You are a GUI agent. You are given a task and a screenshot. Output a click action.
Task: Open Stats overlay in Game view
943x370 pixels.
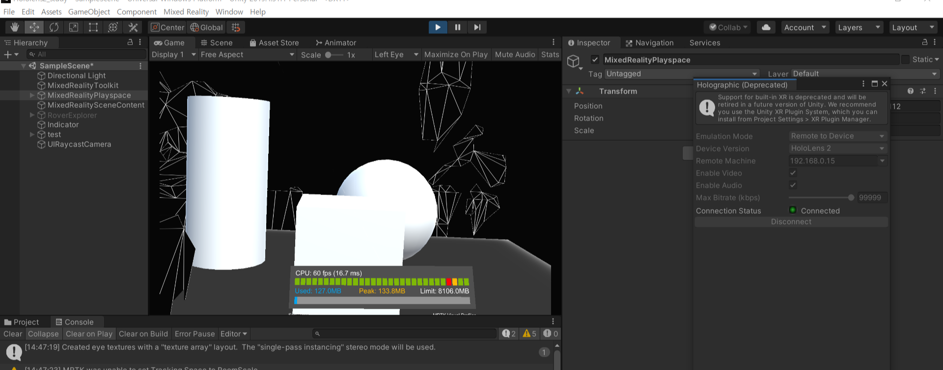tap(550, 54)
